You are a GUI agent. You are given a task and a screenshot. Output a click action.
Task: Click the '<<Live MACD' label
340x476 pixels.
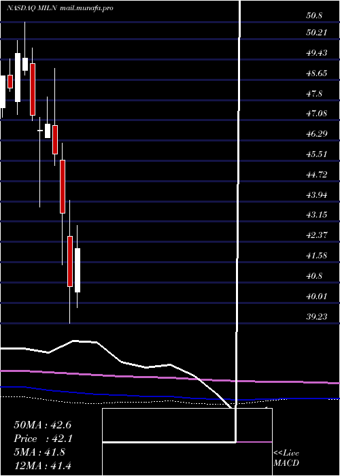click(286, 458)
